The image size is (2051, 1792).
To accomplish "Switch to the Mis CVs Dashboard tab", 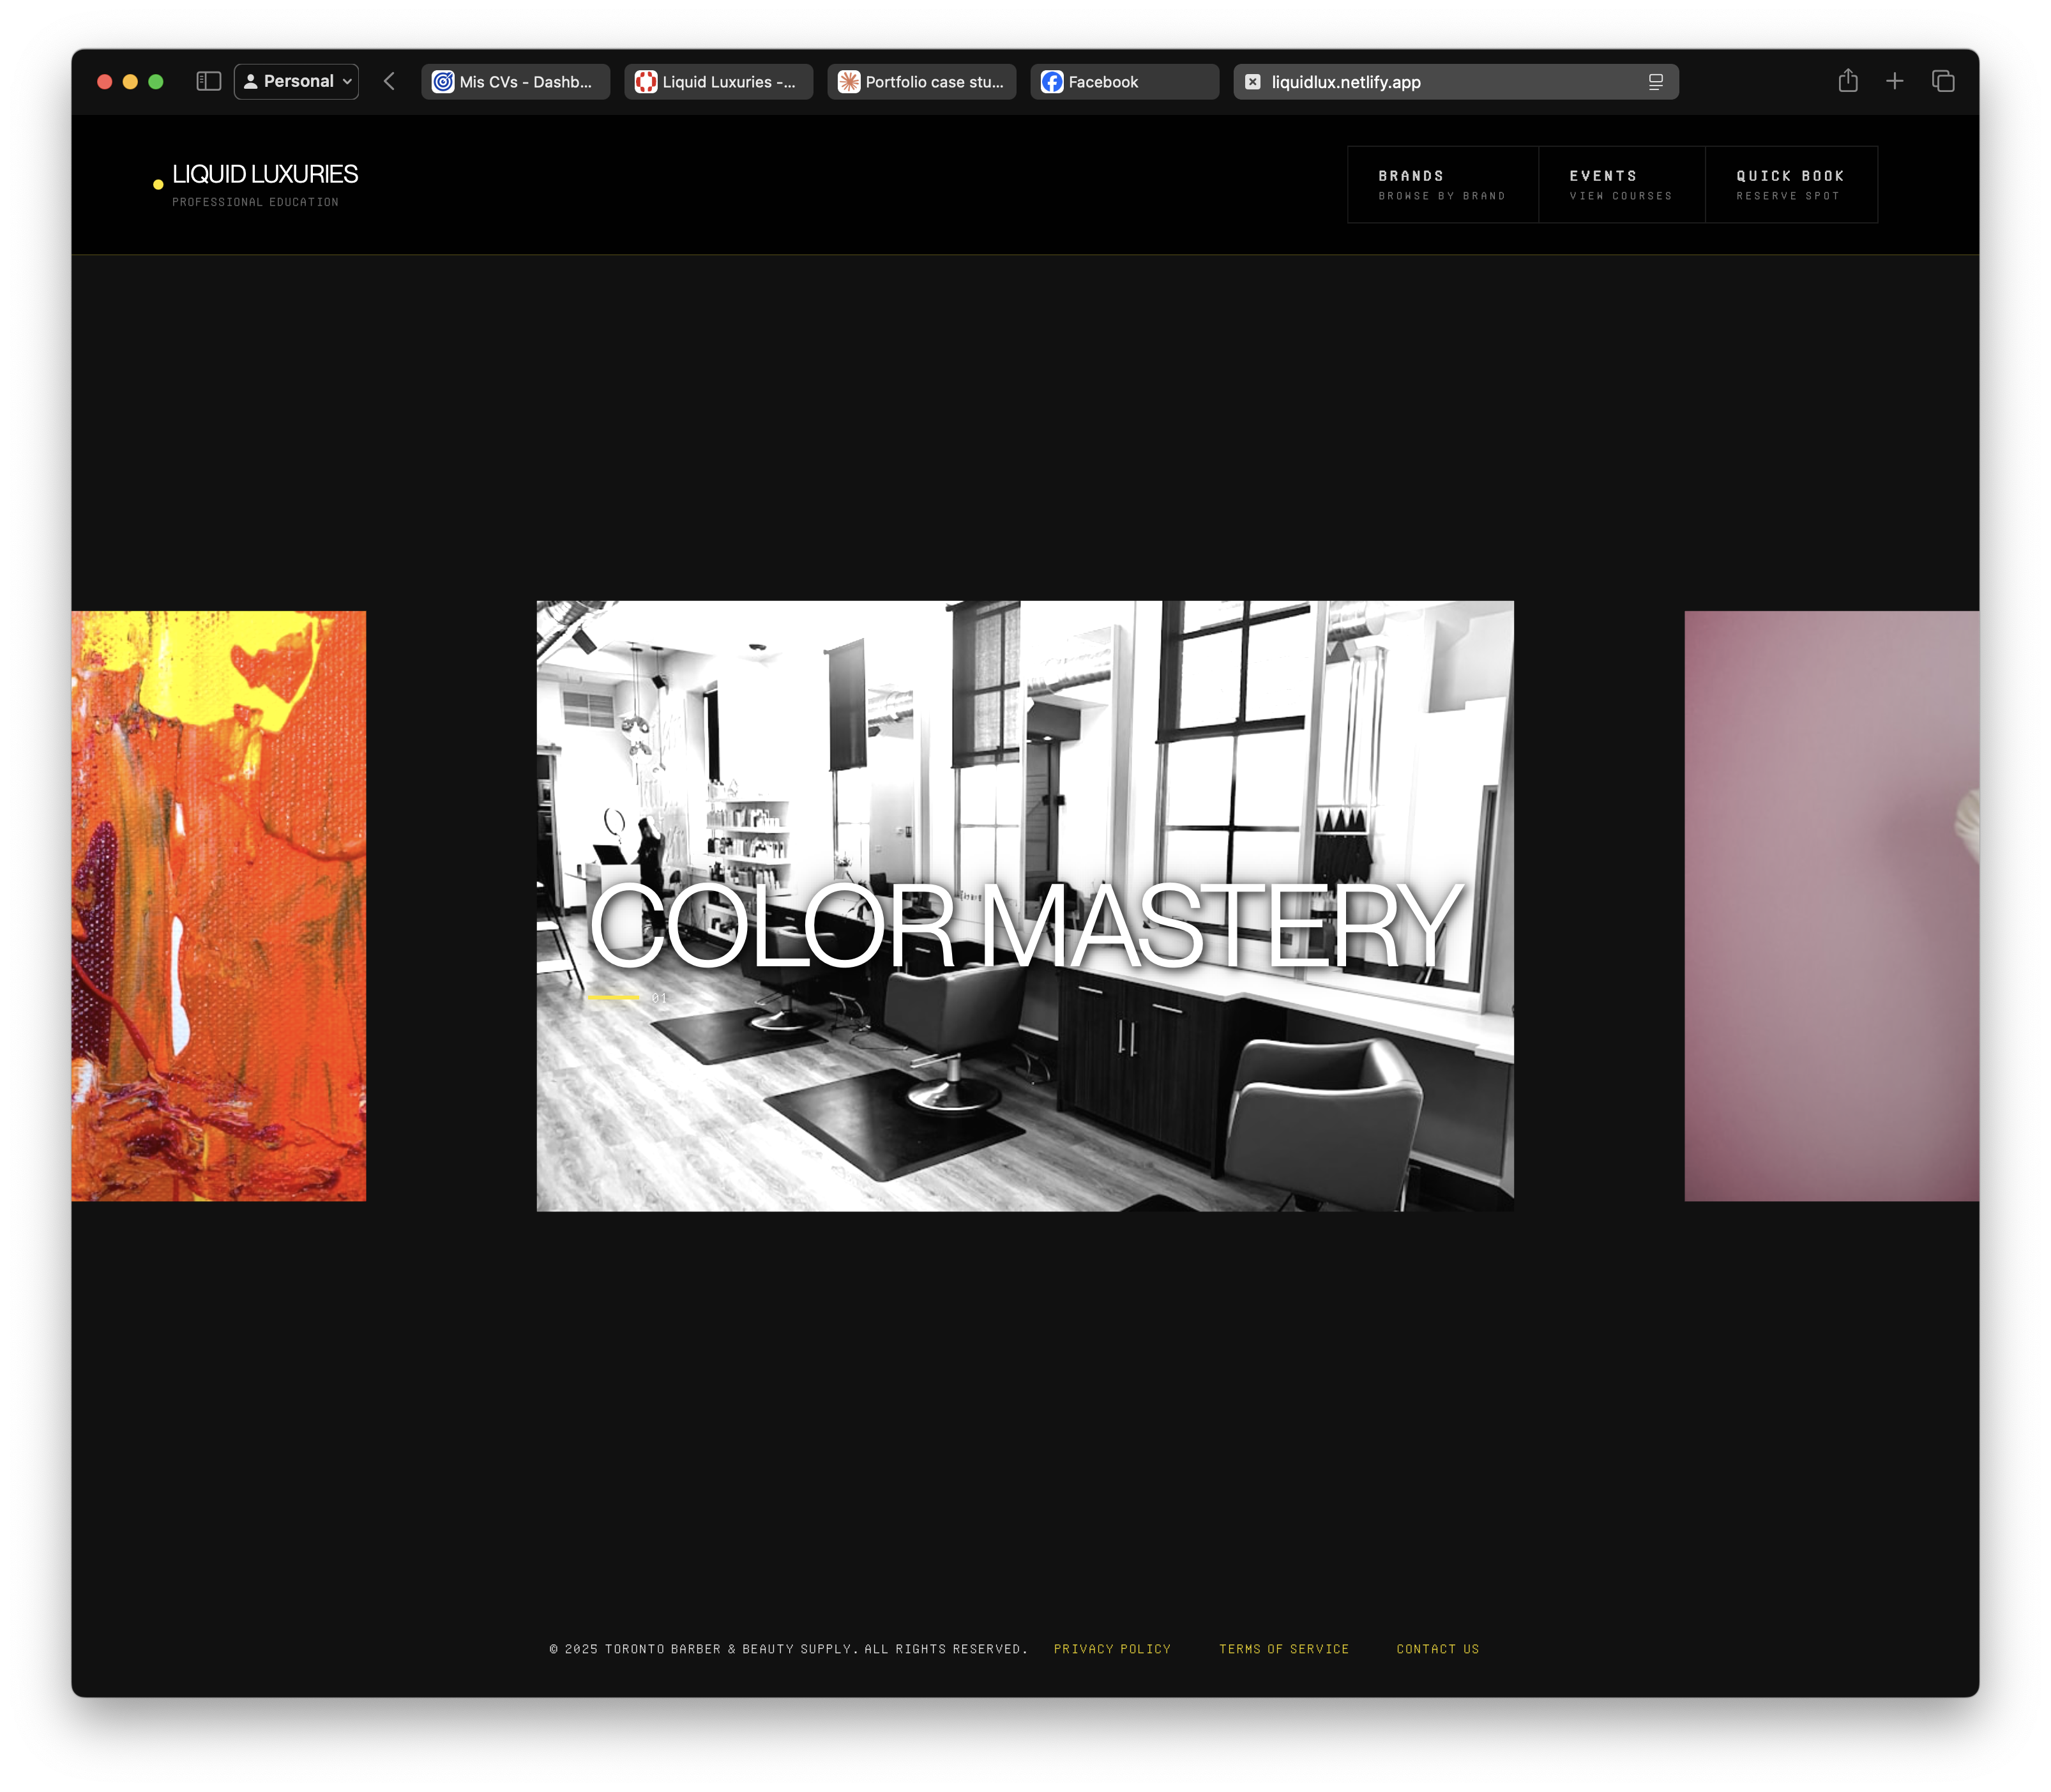I will [x=515, y=82].
